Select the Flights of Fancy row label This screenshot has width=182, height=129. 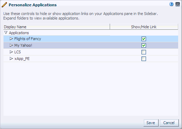coord(28,39)
